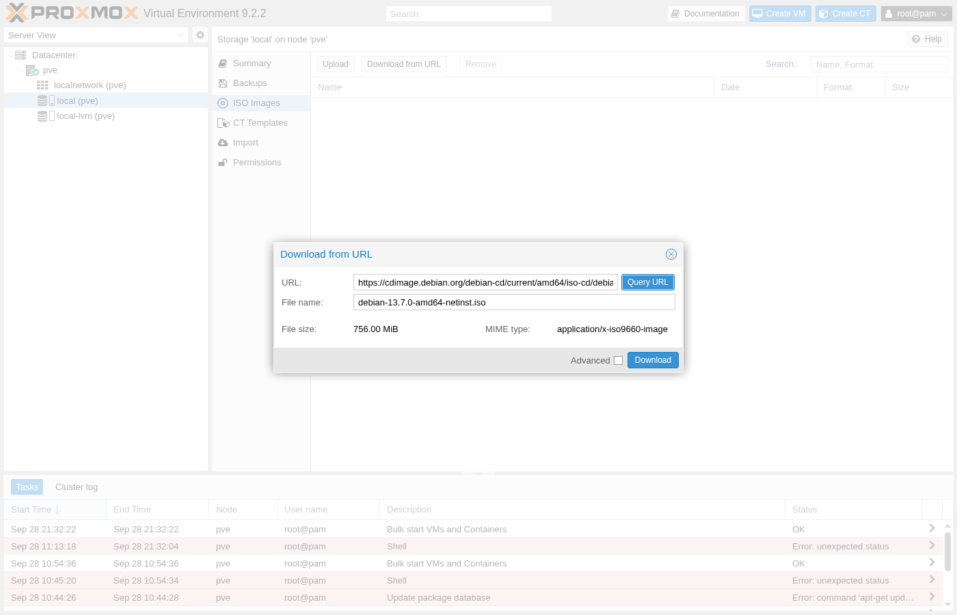Viewport: 957px width, 615px height.
Task: Click the task log scrollbar
Action: click(x=947, y=551)
